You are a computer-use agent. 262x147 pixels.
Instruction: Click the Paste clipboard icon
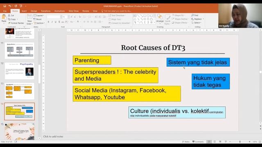[x=4, y=17]
